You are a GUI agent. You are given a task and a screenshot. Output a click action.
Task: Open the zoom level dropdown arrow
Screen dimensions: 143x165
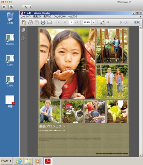tap(94, 22)
